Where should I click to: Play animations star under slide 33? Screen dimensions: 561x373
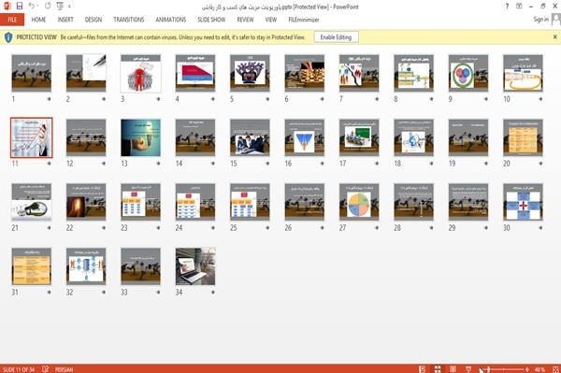click(x=158, y=293)
